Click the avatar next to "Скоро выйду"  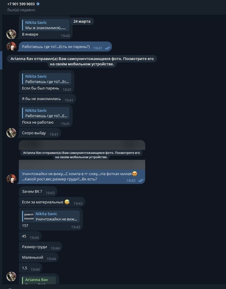tap(11, 133)
